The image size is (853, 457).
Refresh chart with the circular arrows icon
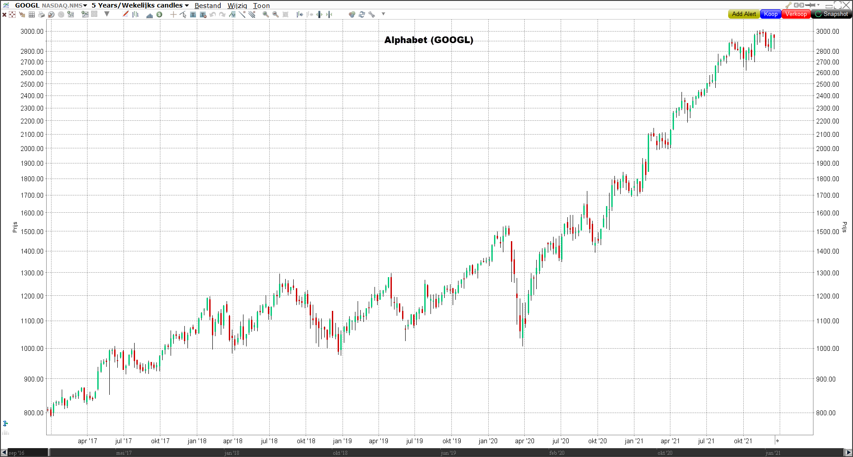click(x=362, y=15)
